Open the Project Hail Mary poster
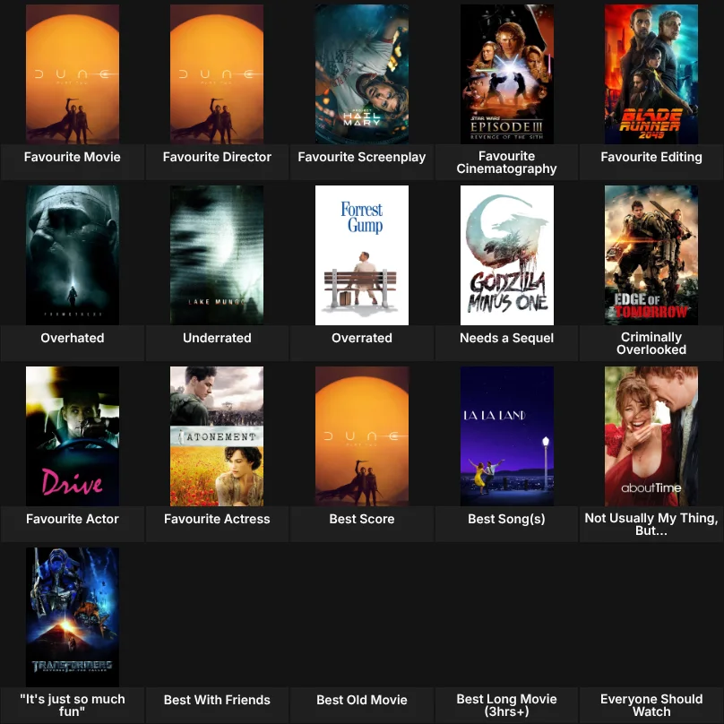 pyautogui.click(x=362, y=74)
